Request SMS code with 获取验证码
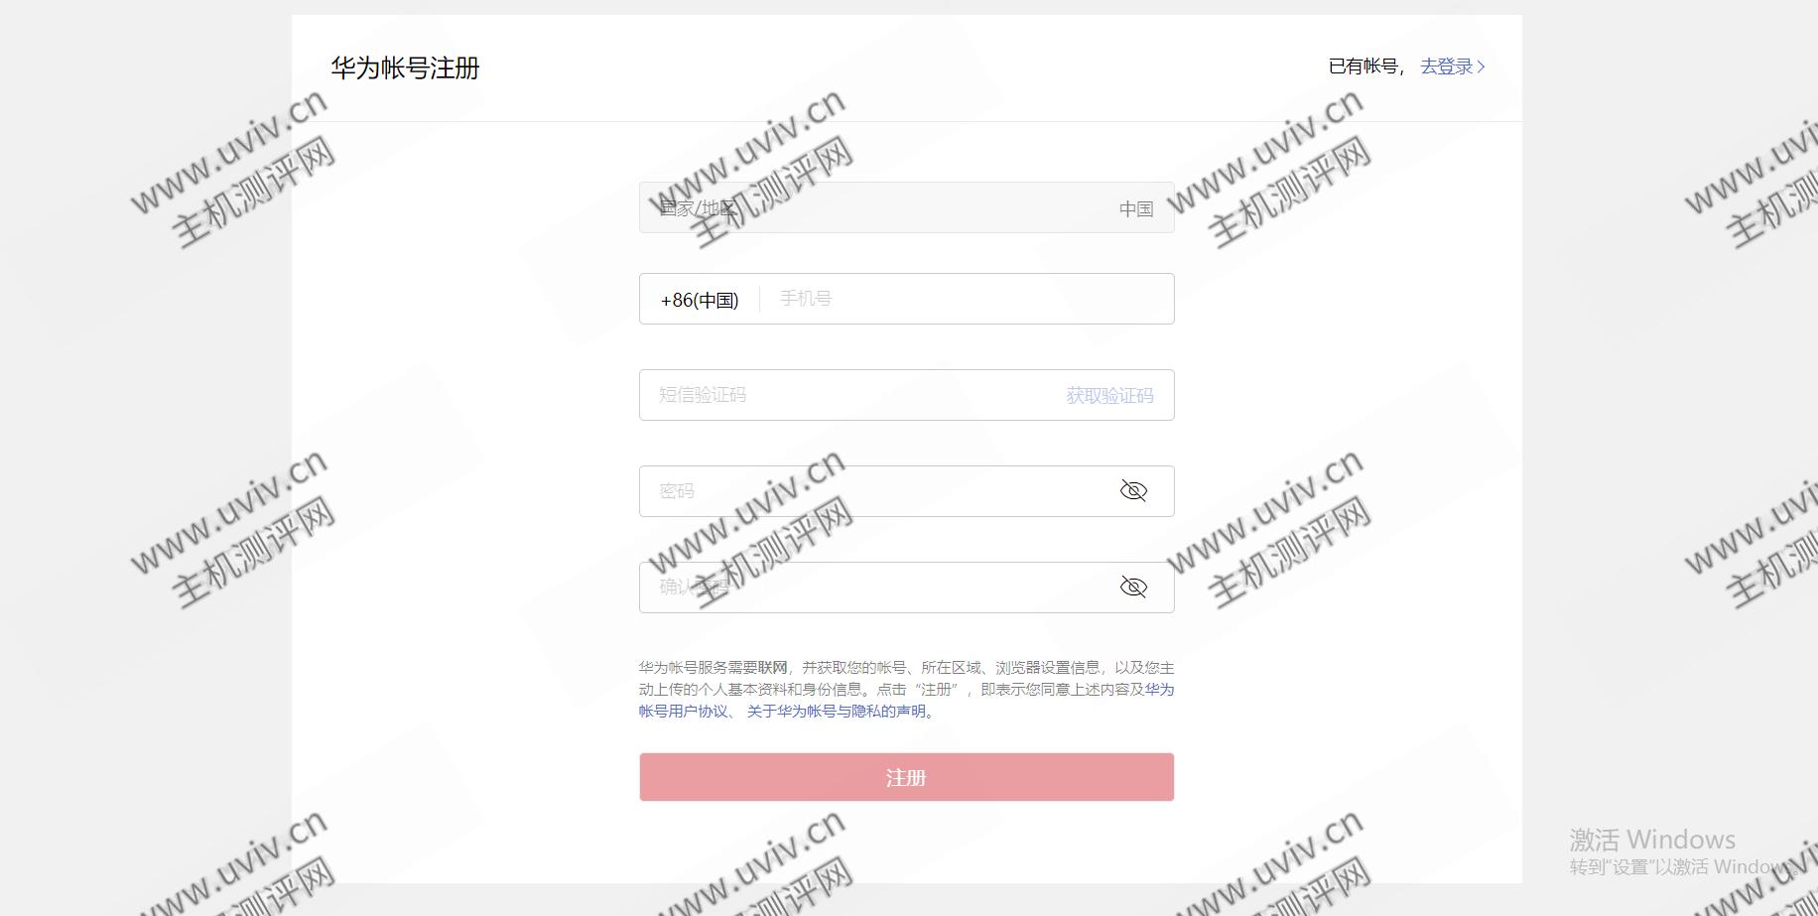The height and width of the screenshot is (916, 1818). (1109, 395)
